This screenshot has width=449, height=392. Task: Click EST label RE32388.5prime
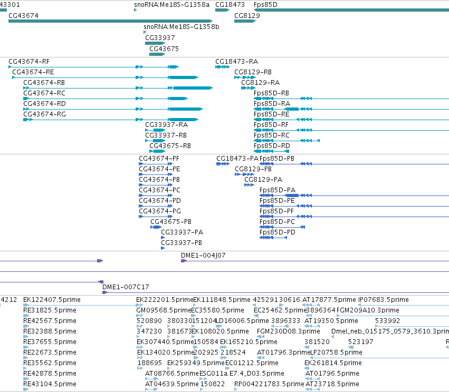click(50, 331)
